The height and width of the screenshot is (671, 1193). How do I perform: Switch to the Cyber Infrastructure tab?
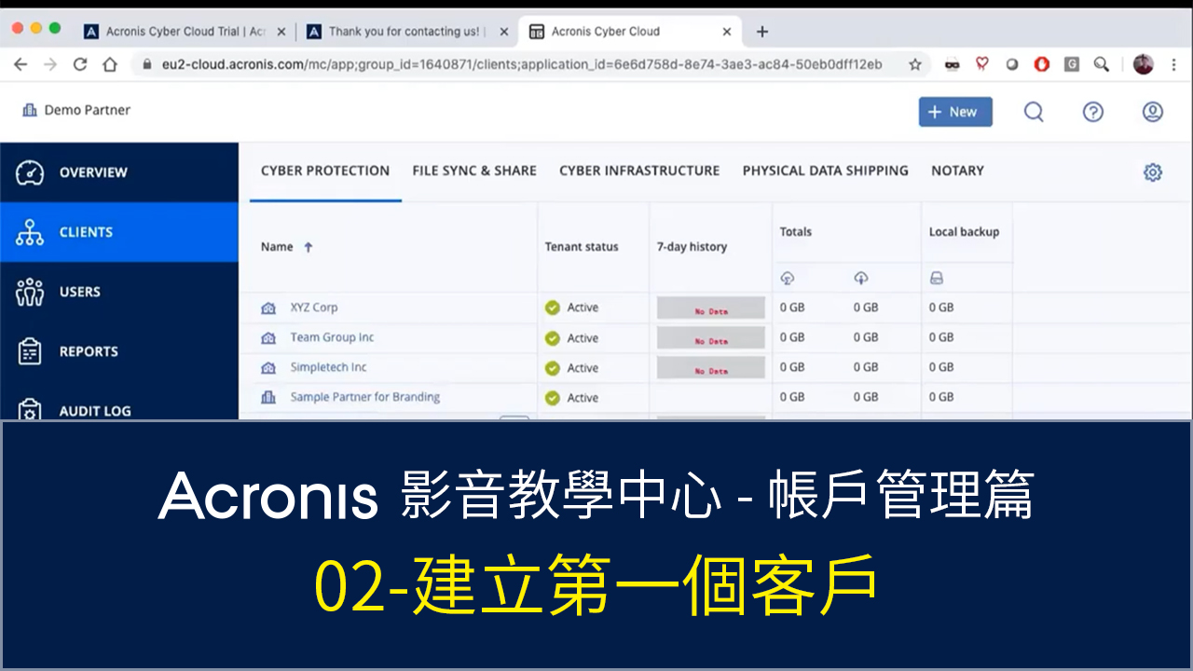(639, 171)
